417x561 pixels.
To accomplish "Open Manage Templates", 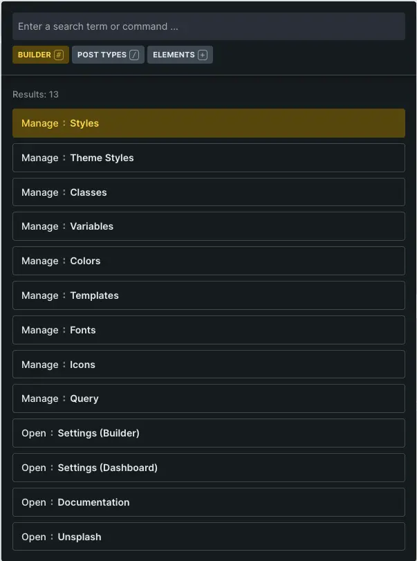I will [x=208, y=295].
